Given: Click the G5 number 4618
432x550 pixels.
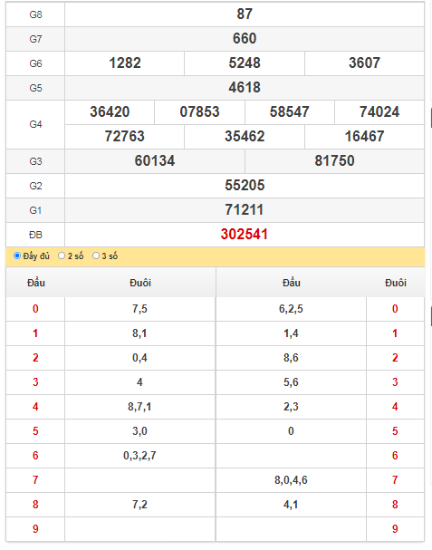Looking at the screenshot, I should point(245,87).
